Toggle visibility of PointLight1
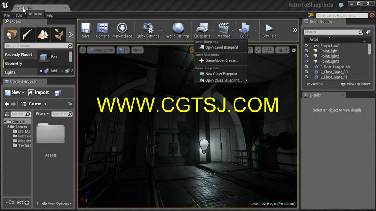This screenshot has width=376, height=211. pyautogui.click(x=306, y=51)
